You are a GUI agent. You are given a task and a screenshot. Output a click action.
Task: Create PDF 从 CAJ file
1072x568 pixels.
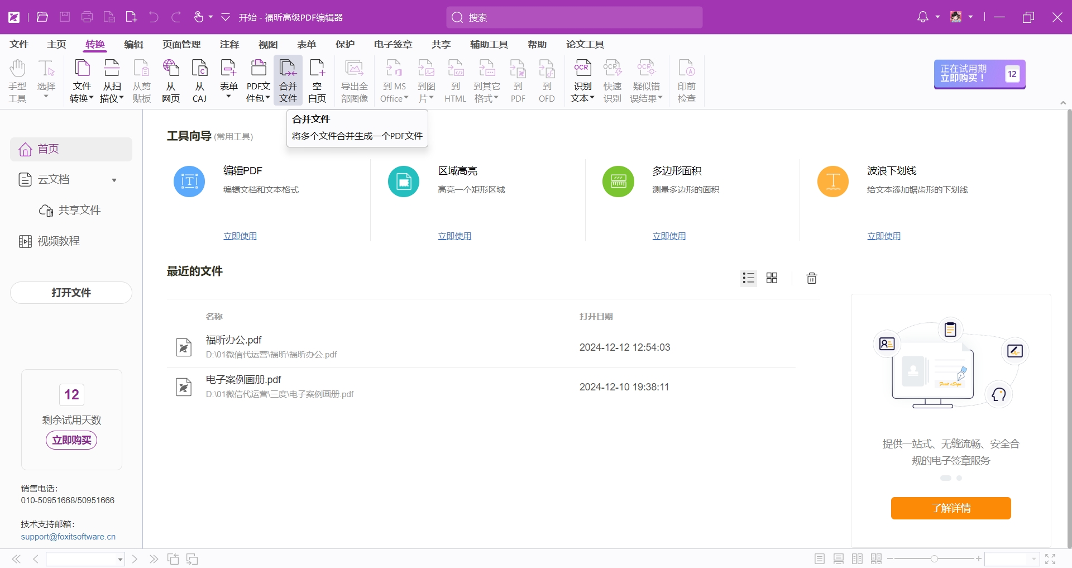click(200, 80)
